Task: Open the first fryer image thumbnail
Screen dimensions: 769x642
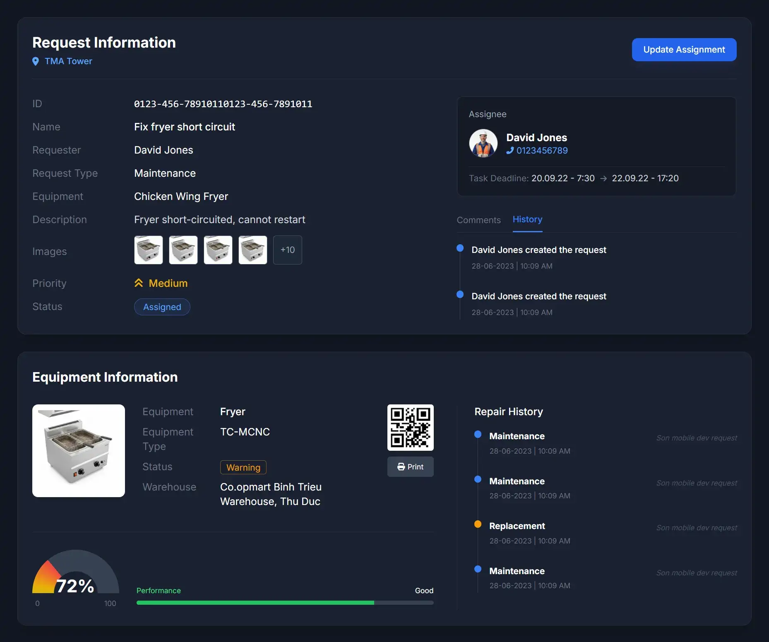Action: [x=149, y=250]
